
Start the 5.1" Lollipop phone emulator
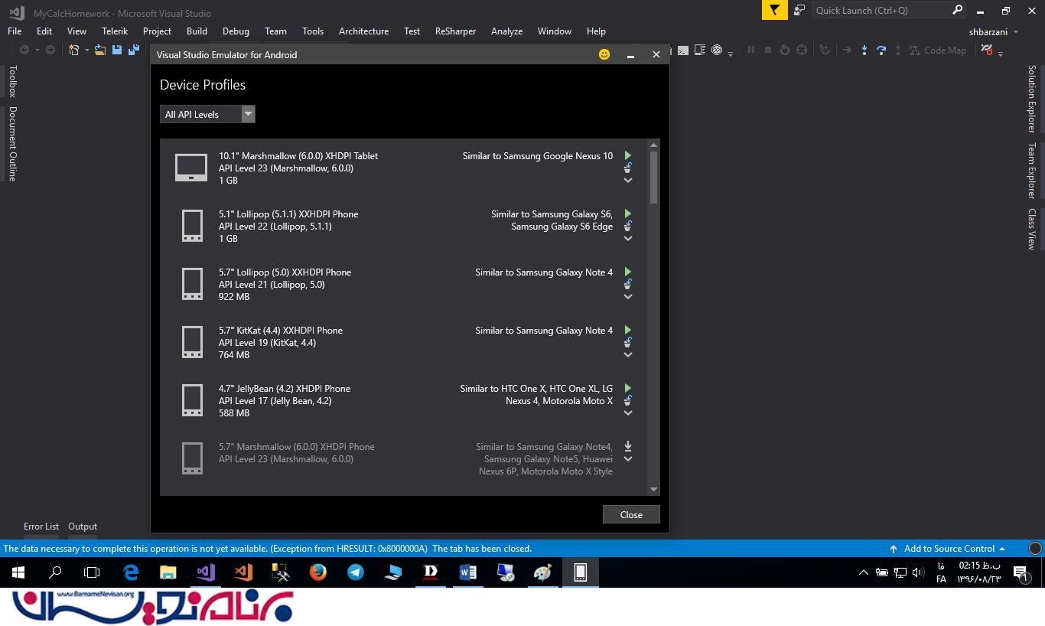pyautogui.click(x=628, y=214)
